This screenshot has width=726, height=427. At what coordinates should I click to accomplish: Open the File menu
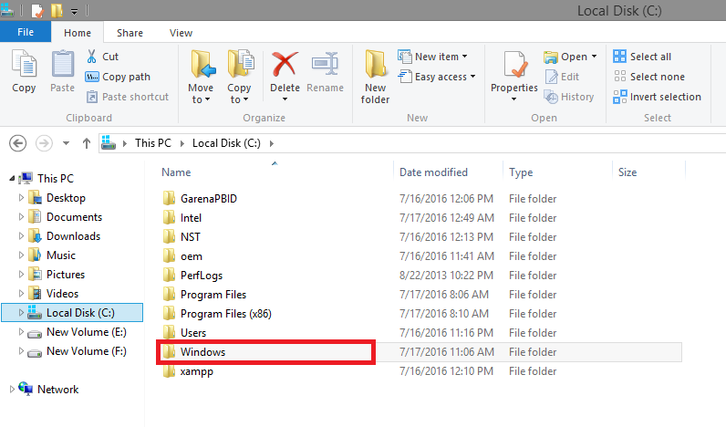pyautogui.click(x=26, y=33)
